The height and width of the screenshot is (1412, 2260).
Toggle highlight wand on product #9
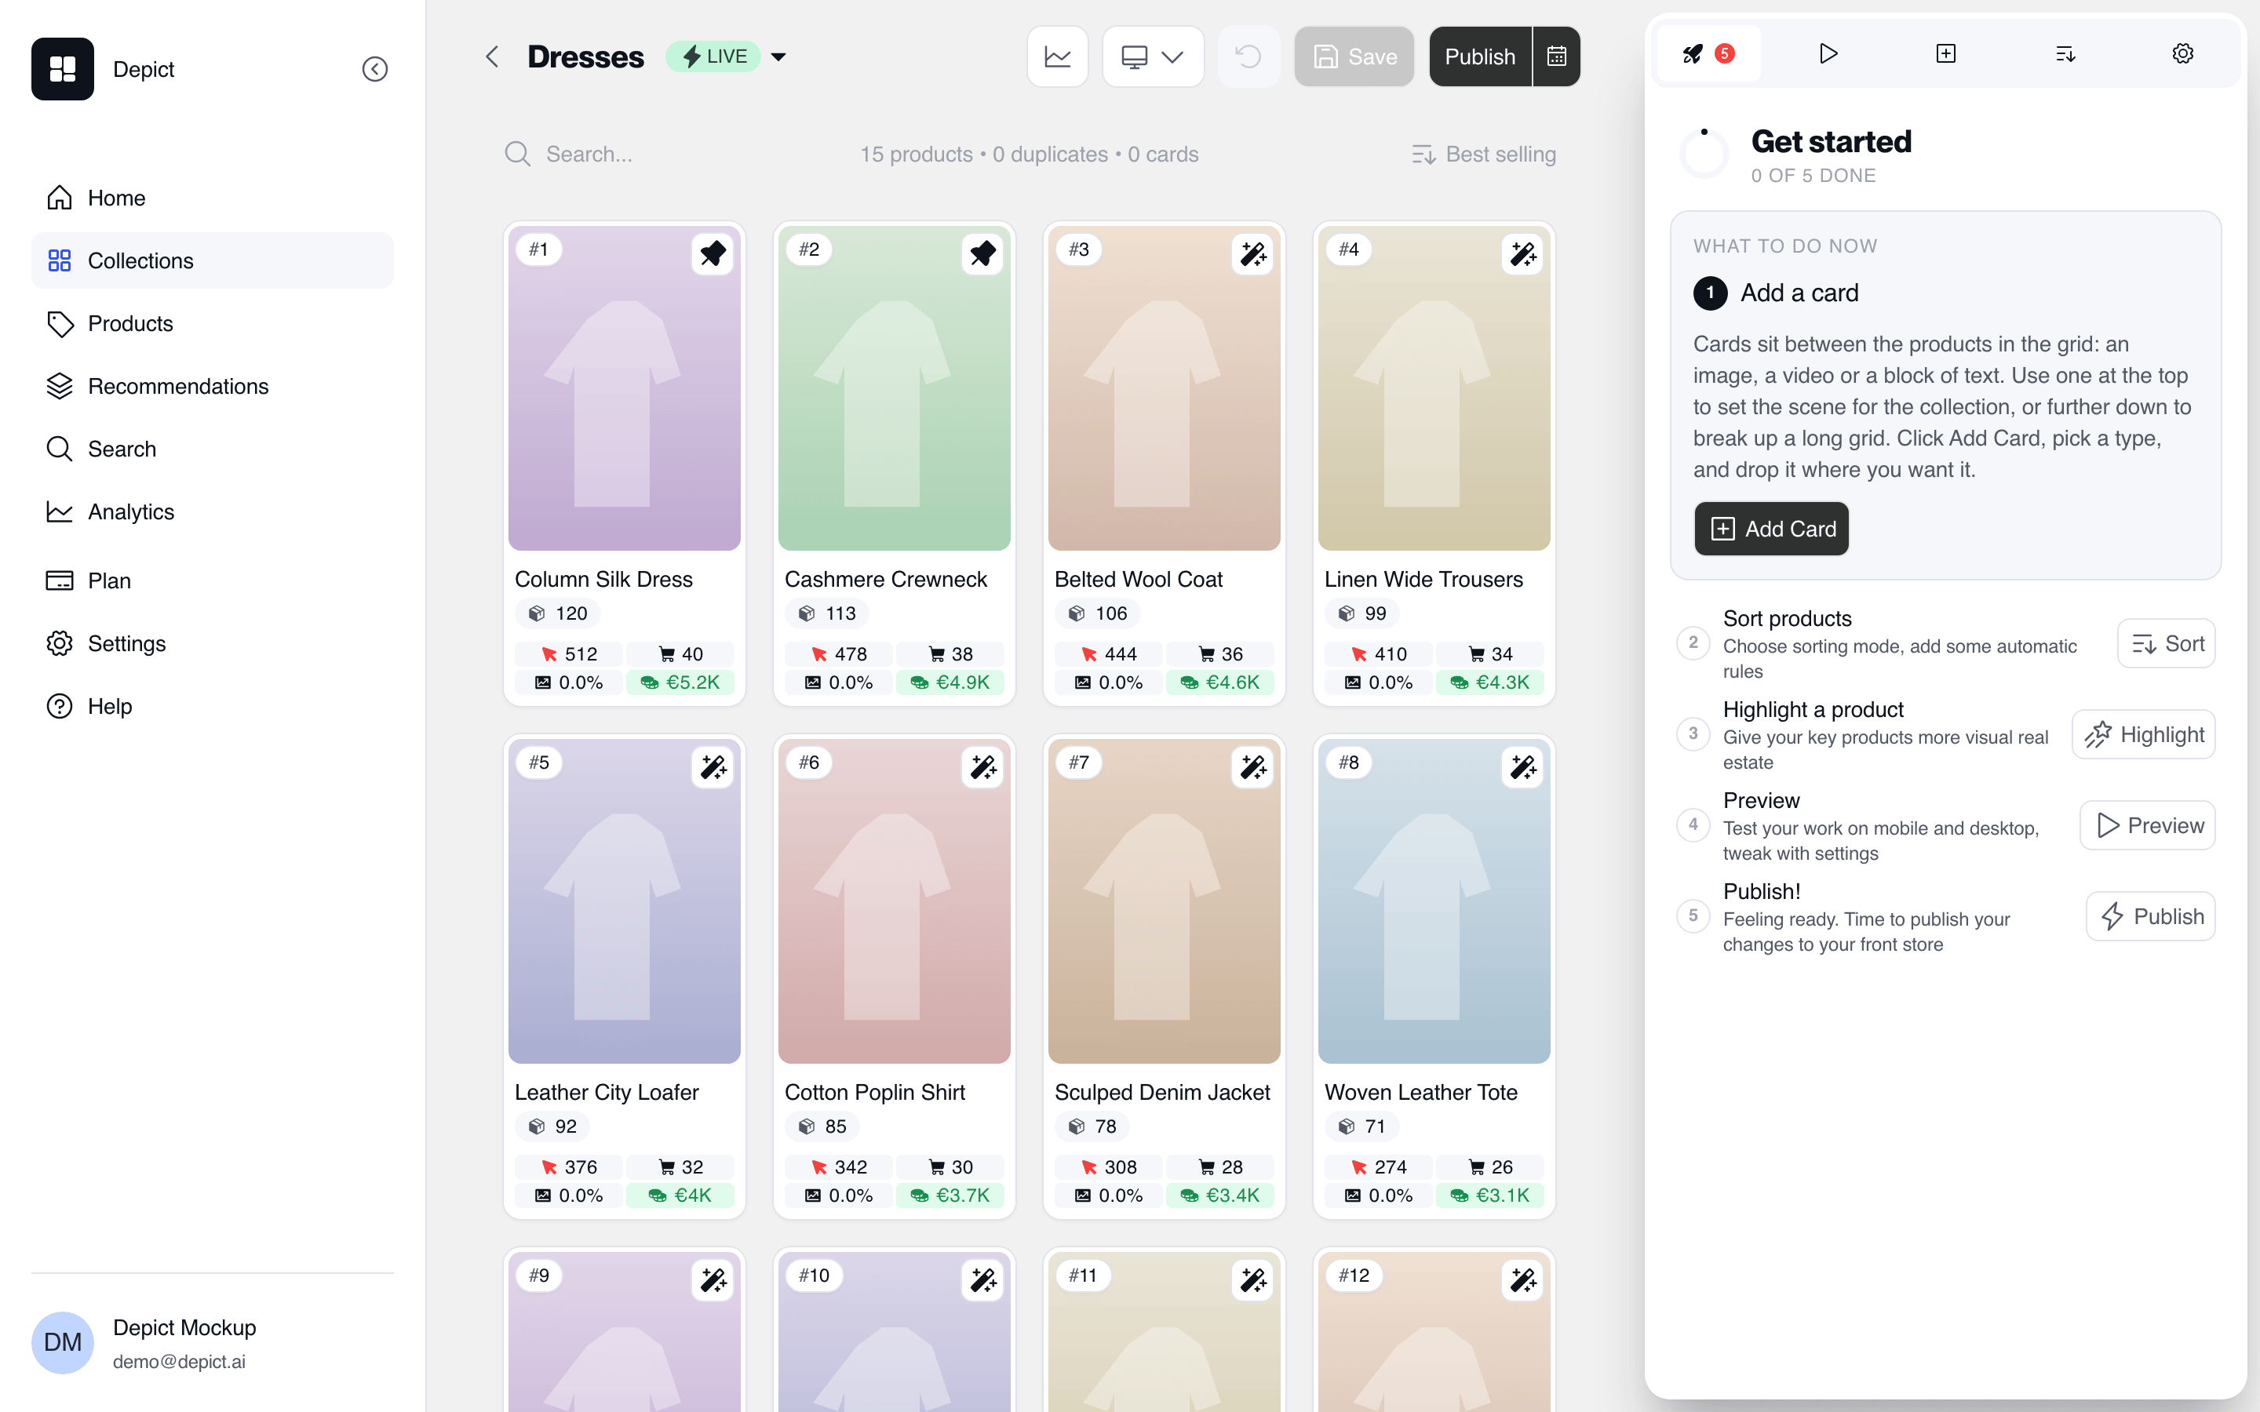713,1279
